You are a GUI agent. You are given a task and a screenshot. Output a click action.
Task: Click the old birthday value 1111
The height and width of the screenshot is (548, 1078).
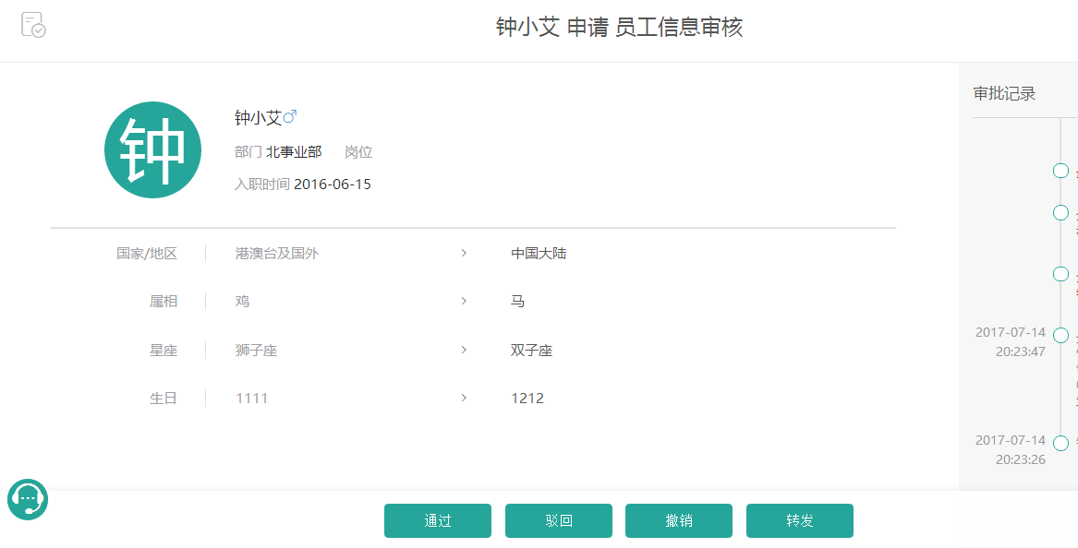coord(251,399)
